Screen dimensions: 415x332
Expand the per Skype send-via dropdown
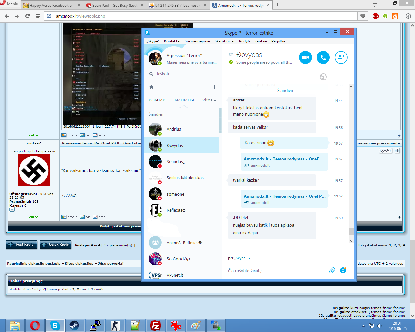point(239,258)
